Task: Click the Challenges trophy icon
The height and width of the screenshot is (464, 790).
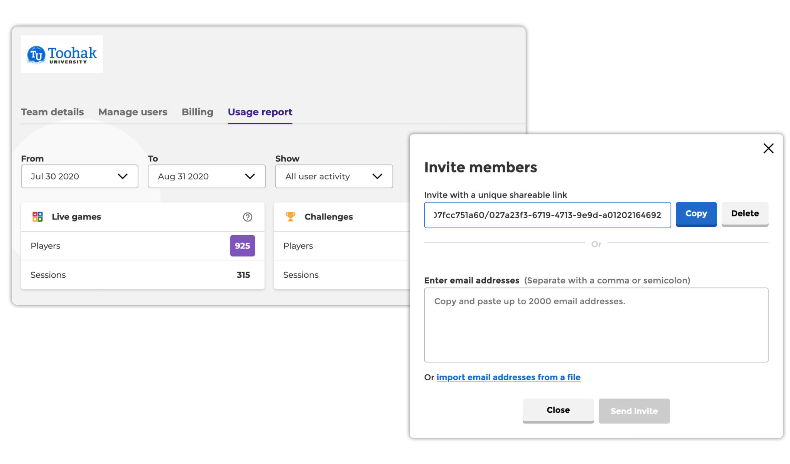Action: (x=290, y=216)
